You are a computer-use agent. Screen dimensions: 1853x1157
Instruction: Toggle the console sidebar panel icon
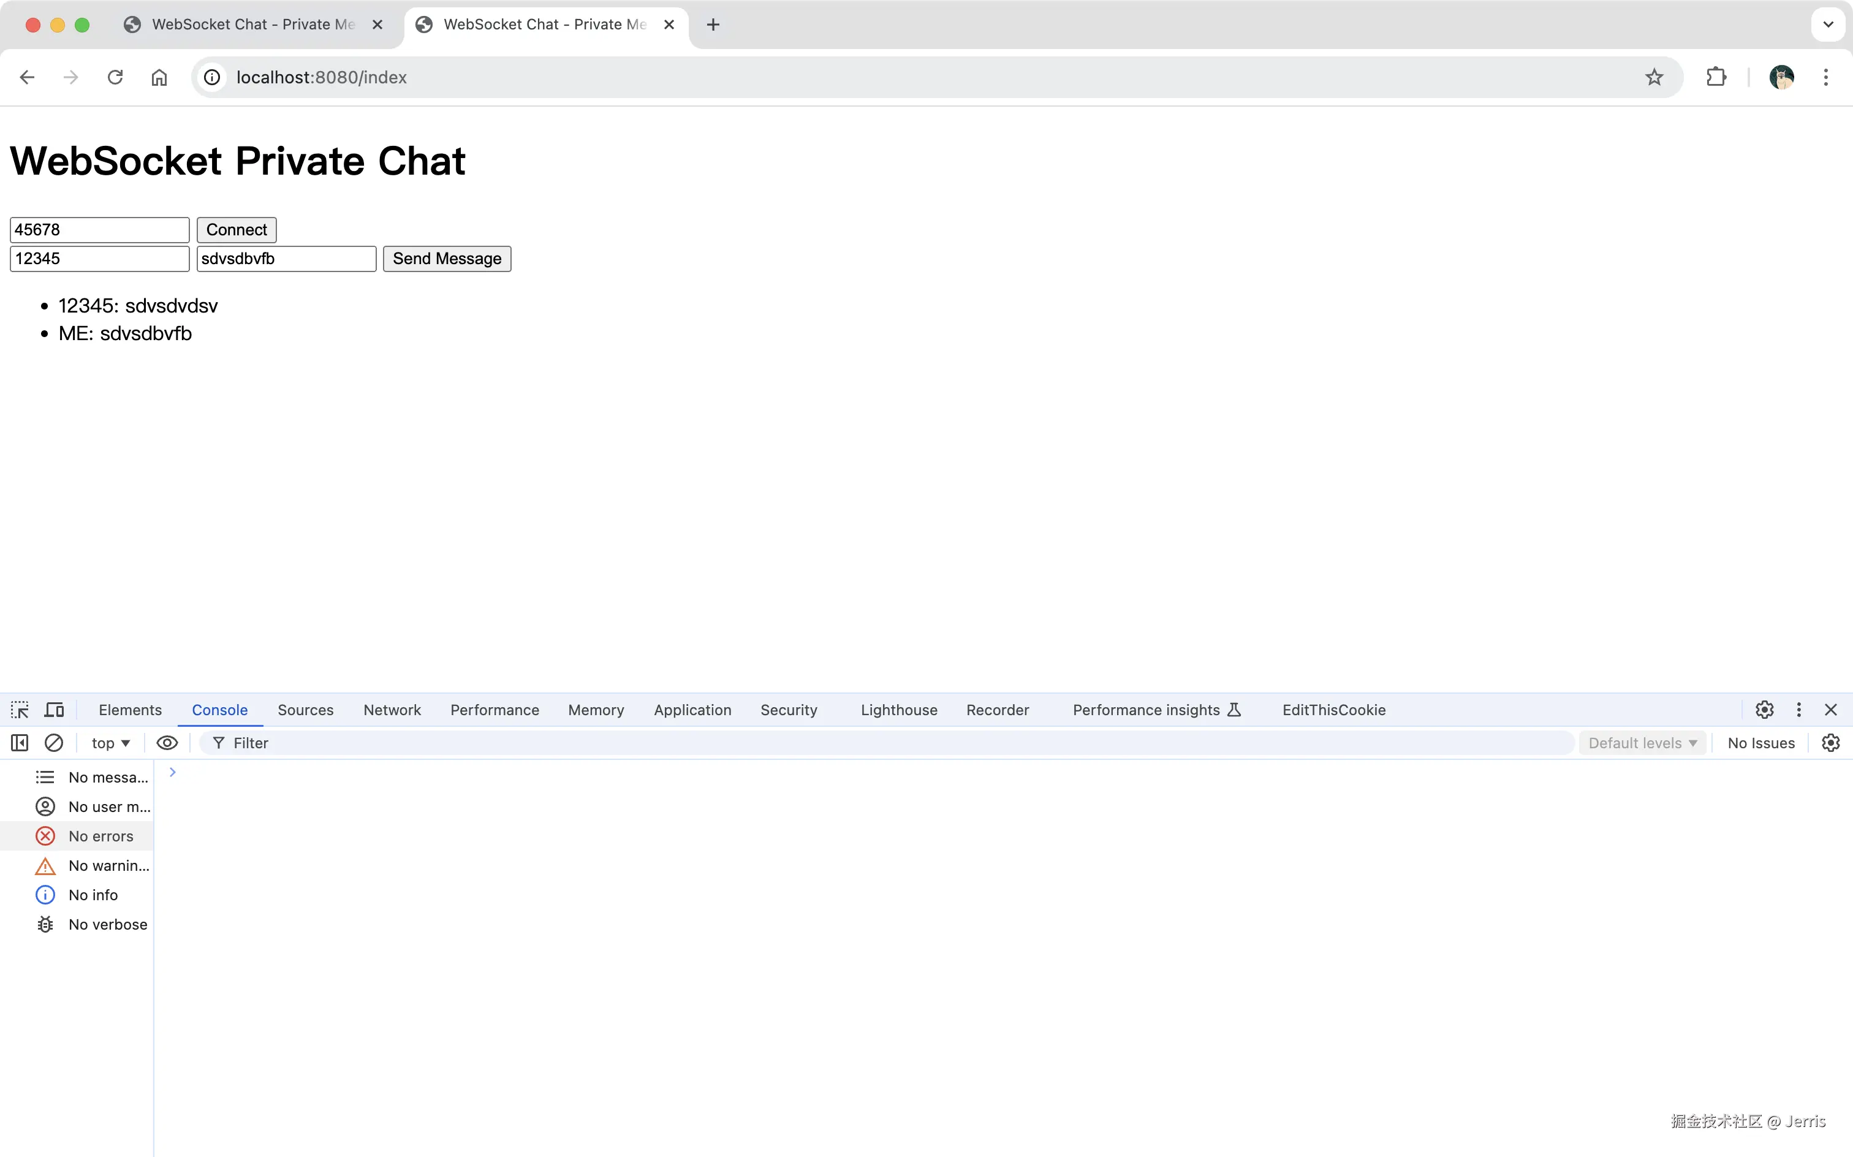pyautogui.click(x=20, y=742)
